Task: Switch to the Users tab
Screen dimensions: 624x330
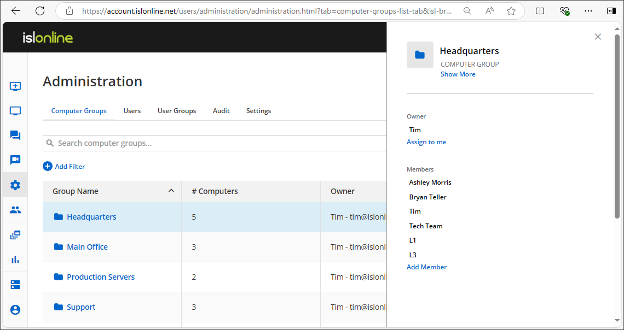Action: (x=132, y=110)
